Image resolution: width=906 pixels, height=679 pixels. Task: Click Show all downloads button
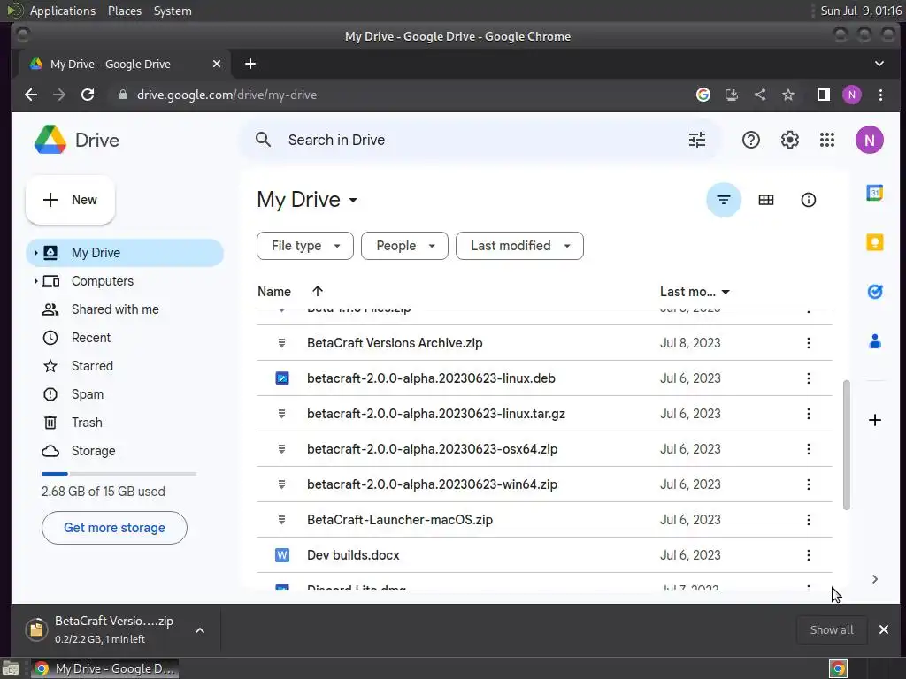(832, 629)
